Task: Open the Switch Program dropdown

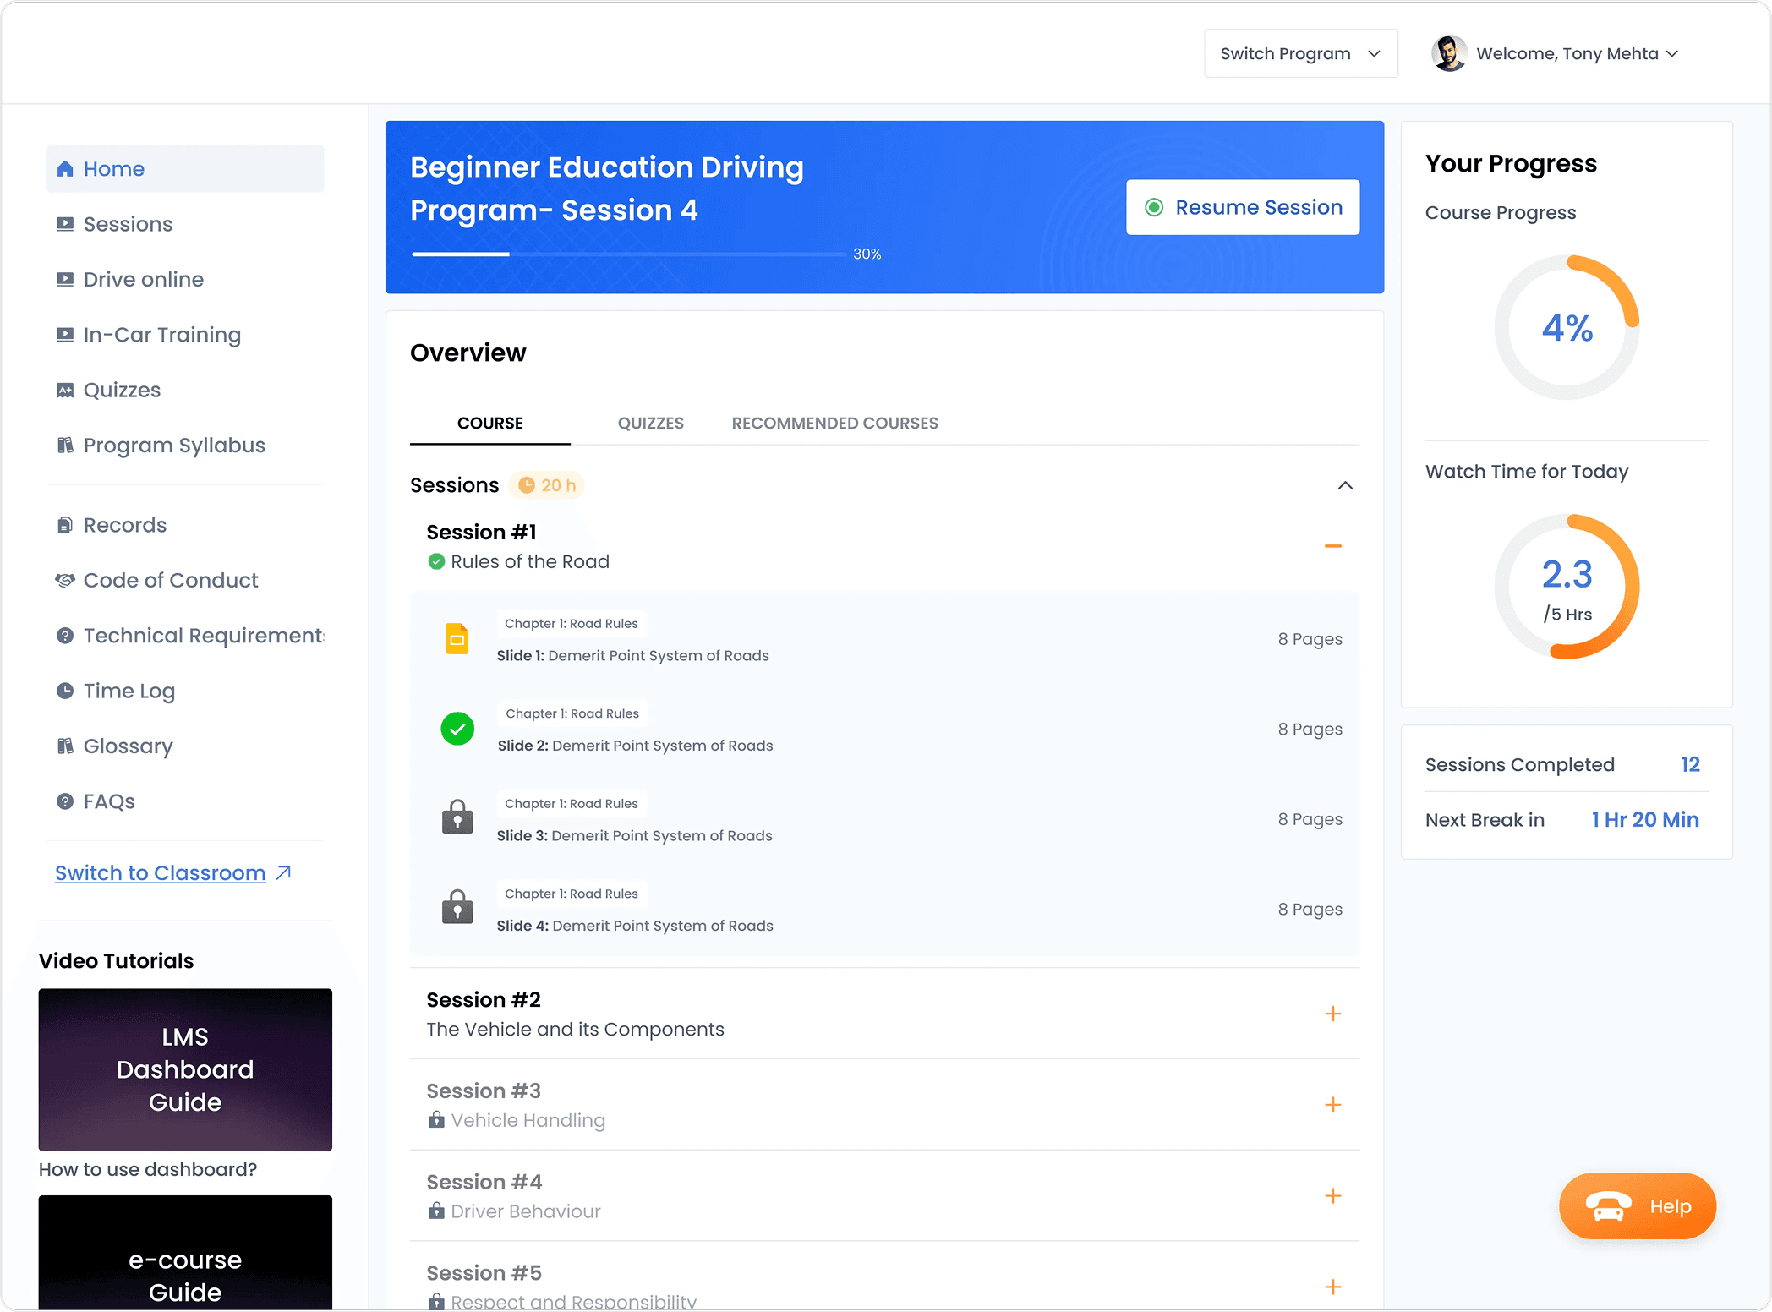Action: pyautogui.click(x=1300, y=53)
